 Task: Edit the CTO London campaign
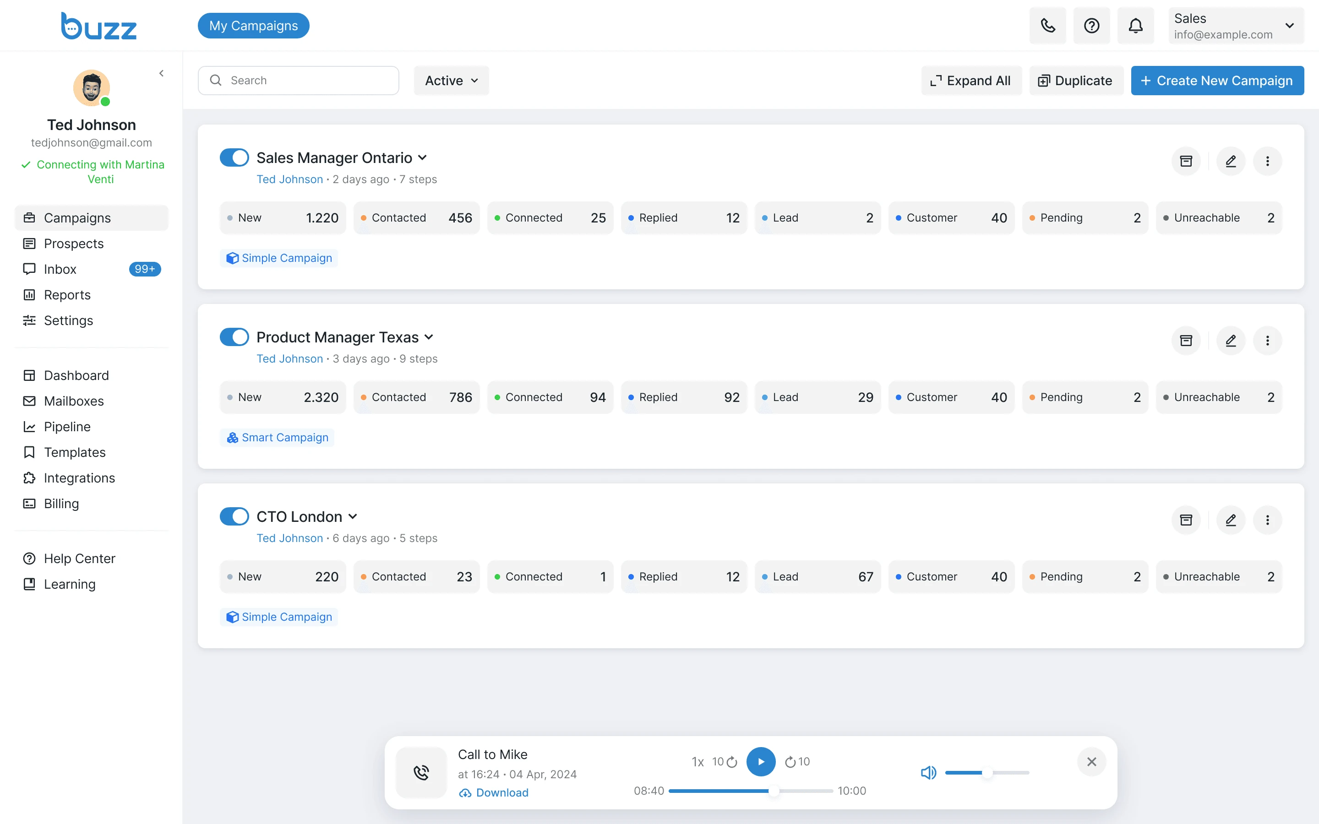click(1231, 520)
